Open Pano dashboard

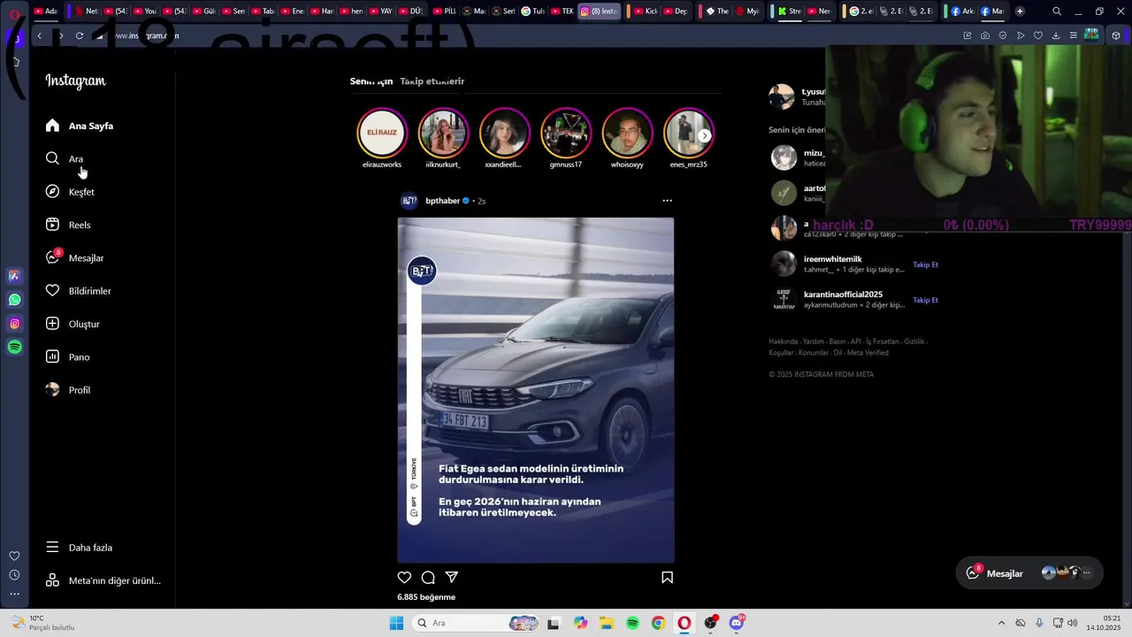pyautogui.click(x=67, y=357)
